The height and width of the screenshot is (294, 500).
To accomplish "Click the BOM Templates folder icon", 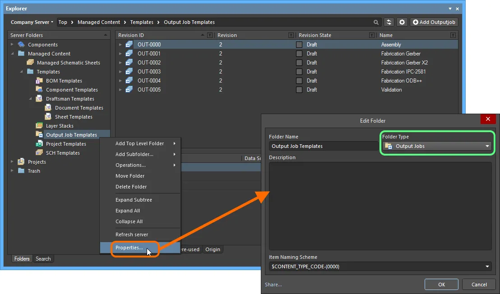I will [x=39, y=81].
